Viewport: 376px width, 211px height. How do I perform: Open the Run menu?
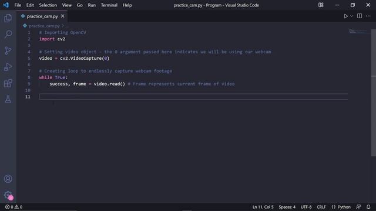pyautogui.click(x=92, y=5)
